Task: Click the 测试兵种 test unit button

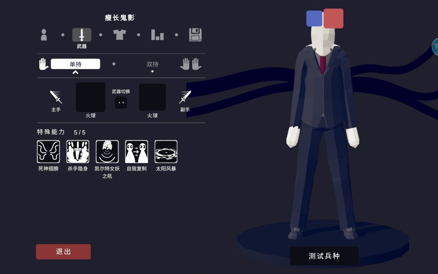Action: pos(324,256)
